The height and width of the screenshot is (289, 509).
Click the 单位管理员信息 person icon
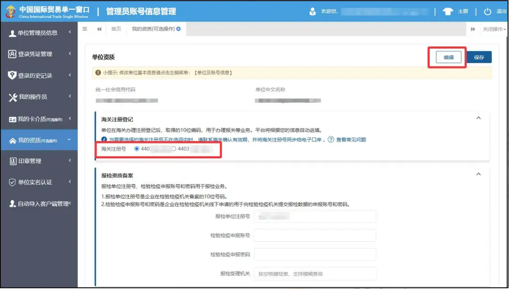point(12,33)
